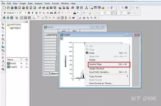Click the intensity(a.u) axis title in Graph1
Viewport: 161px width, 106px height.
pos(65,61)
